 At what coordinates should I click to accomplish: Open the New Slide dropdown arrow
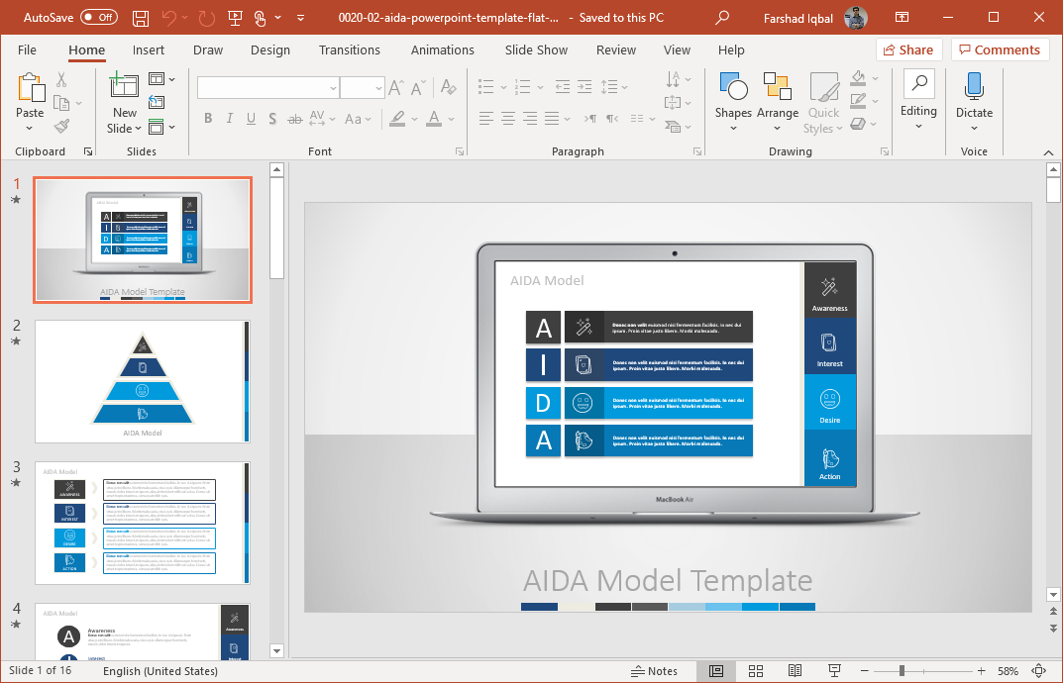coord(139,128)
